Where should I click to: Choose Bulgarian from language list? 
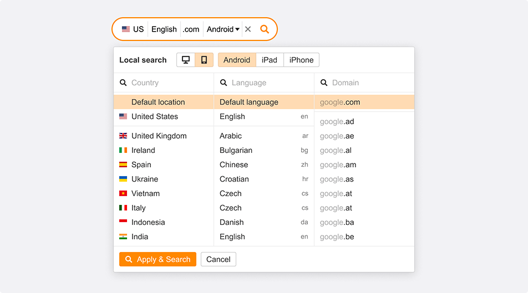(236, 150)
